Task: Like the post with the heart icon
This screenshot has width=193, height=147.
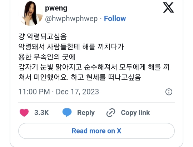Action: pos(24,113)
